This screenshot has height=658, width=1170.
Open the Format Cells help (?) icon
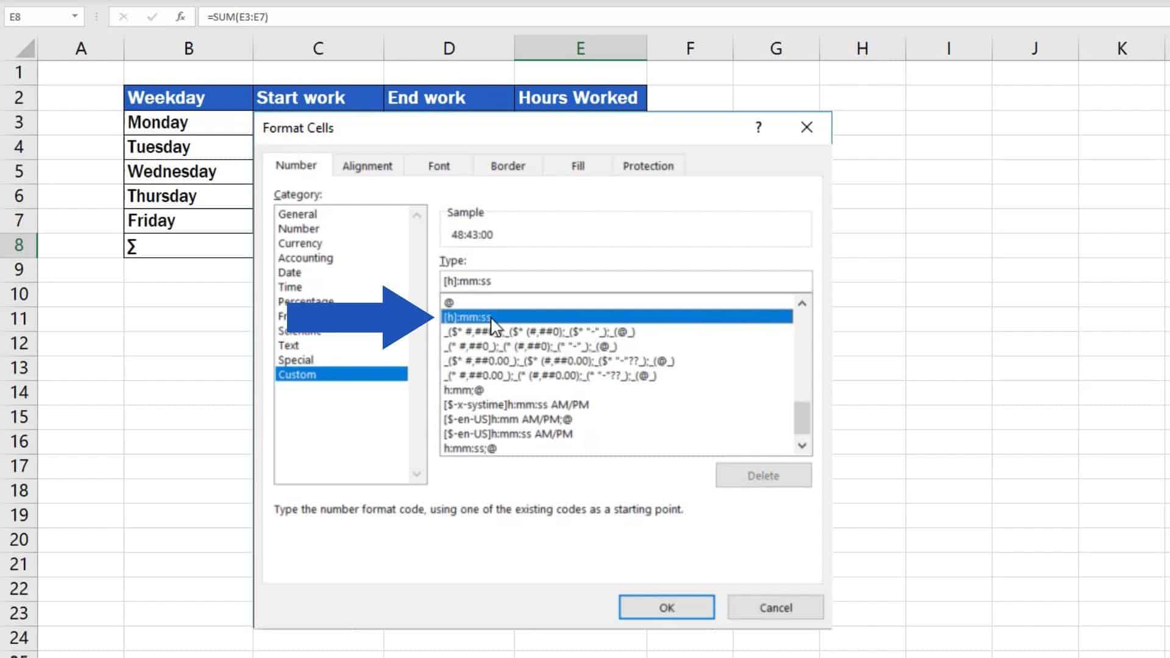758,127
